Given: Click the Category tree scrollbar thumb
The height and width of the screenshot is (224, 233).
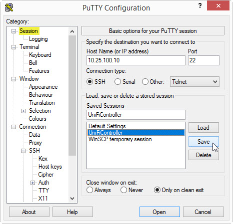Looking at the screenshot, I should click(x=72, y=95).
